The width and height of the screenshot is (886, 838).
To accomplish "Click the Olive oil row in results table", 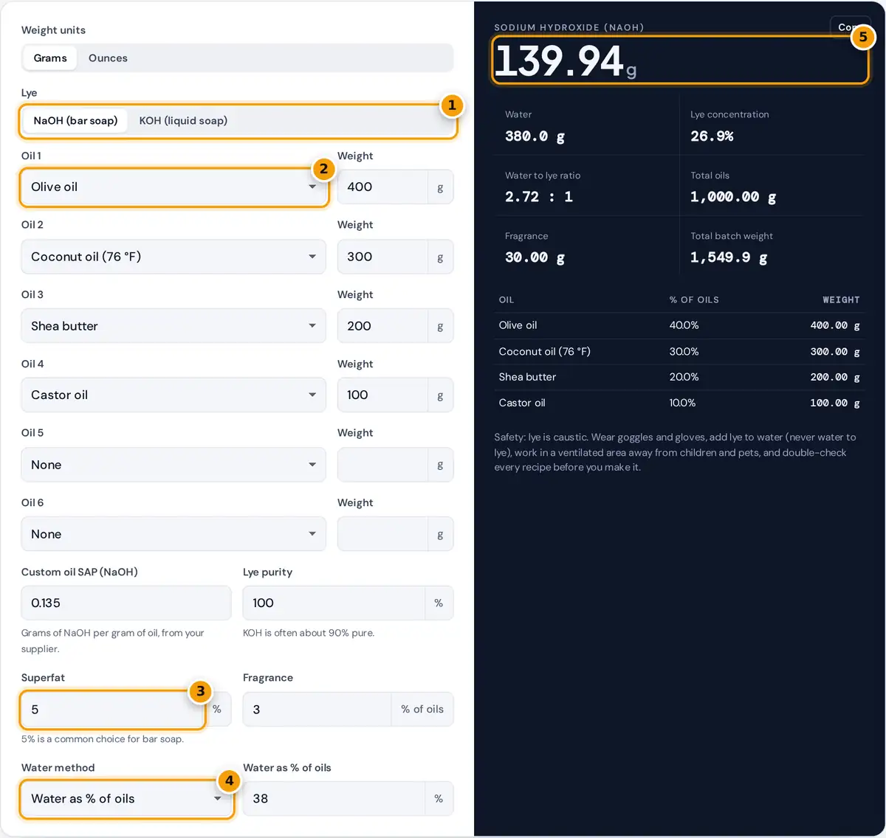I will 679,325.
